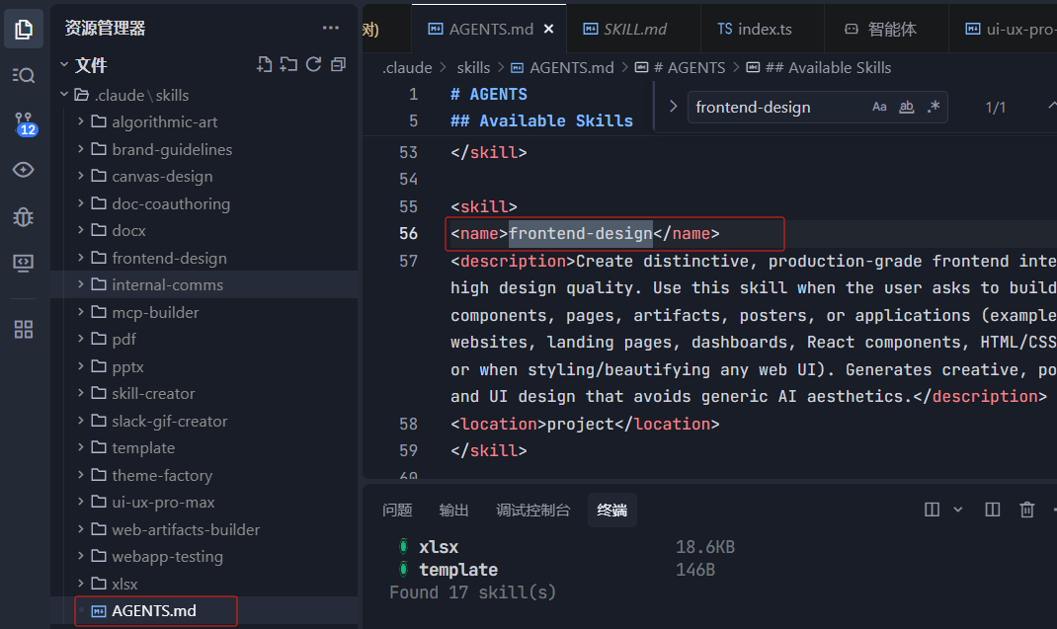This screenshot has width=1057, height=629.
Task: Open AGENTS.md in the file tree
Action: 154,611
